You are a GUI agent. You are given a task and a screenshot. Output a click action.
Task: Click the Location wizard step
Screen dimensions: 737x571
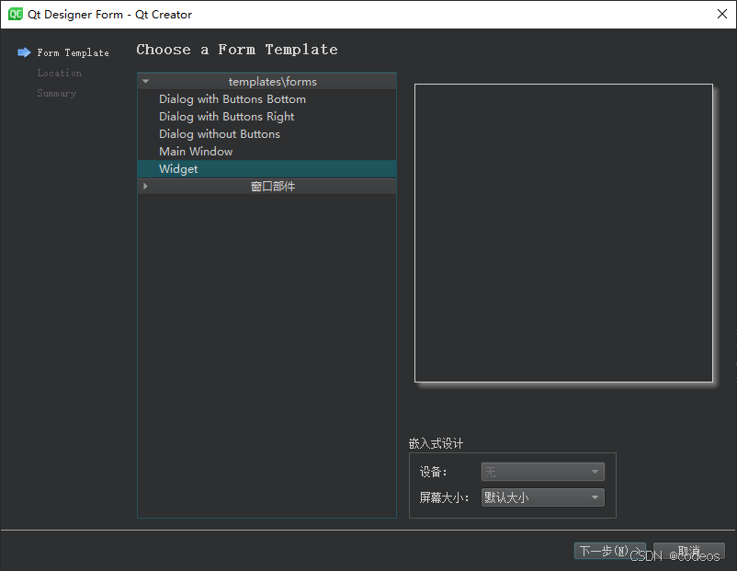pyautogui.click(x=59, y=73)
